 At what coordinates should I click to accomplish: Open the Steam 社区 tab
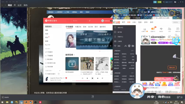20,5
